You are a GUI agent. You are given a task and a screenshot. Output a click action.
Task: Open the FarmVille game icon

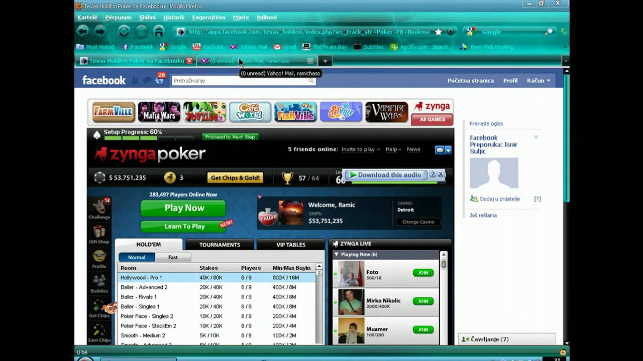pyautogui.click(x=114, y=112)
